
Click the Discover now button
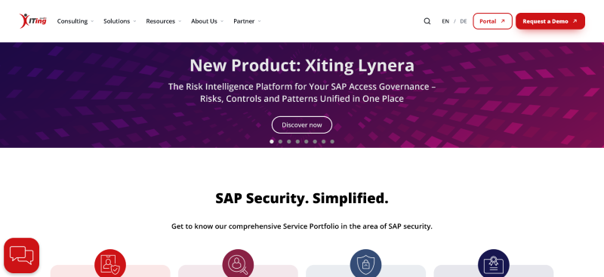pos(302,125)
